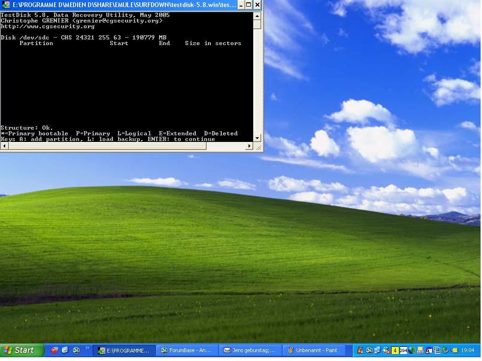This screenshot has height=361, width=482.
Task: Click the green globe tray icon
Action: tap(412, 350)
